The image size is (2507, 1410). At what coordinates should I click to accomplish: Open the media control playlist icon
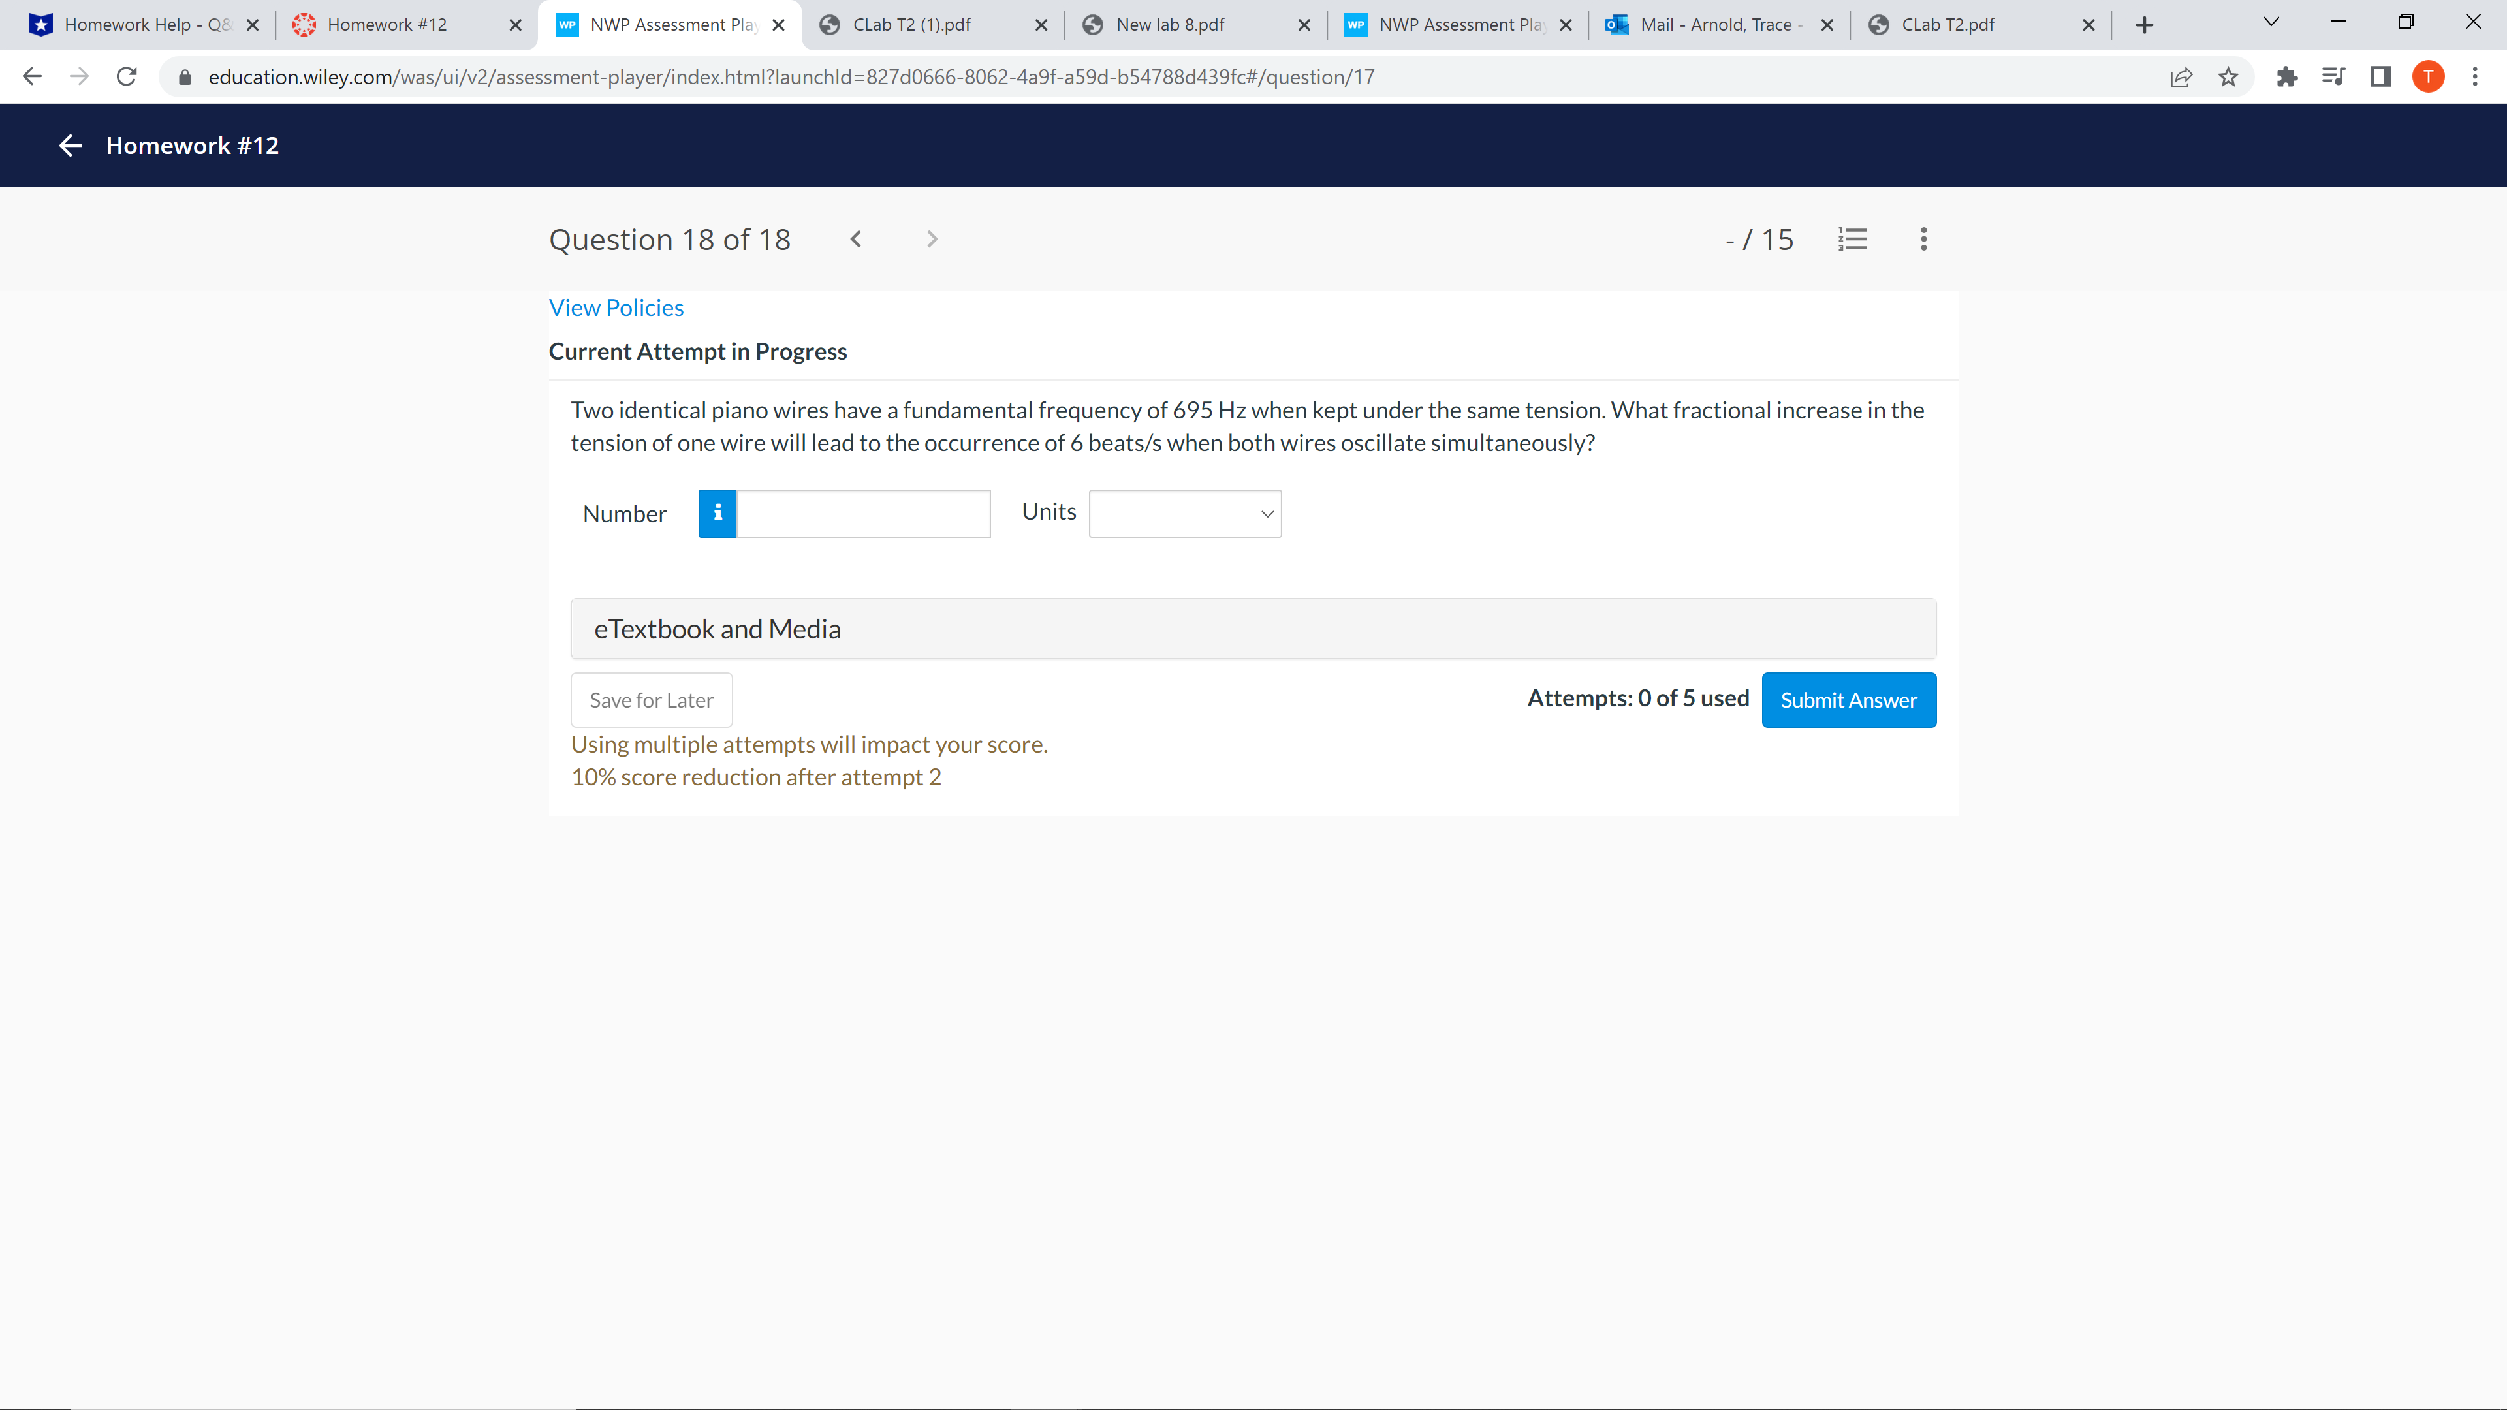point(2333,77)
